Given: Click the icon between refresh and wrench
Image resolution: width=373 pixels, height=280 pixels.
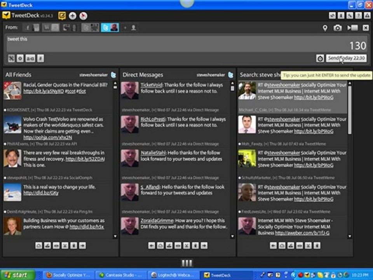Looking at the screenshot, I should click(x=341, y=16).
